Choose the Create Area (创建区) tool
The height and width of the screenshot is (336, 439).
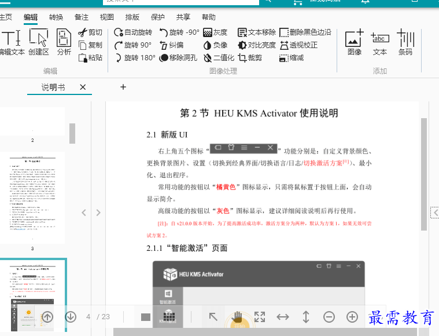pyautogui.click(x=39, y=42)
